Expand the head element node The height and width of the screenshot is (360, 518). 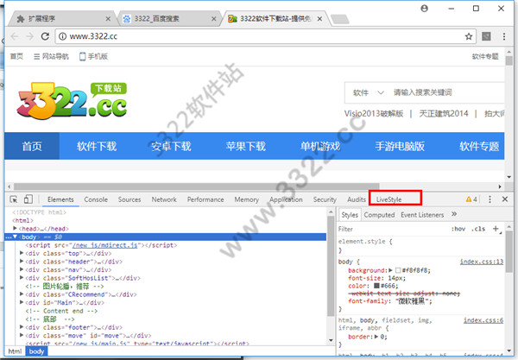click(15, 228)
